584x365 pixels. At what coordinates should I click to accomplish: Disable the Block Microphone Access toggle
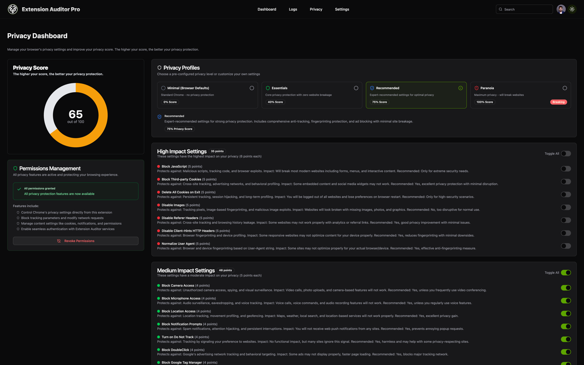point(566,301)
